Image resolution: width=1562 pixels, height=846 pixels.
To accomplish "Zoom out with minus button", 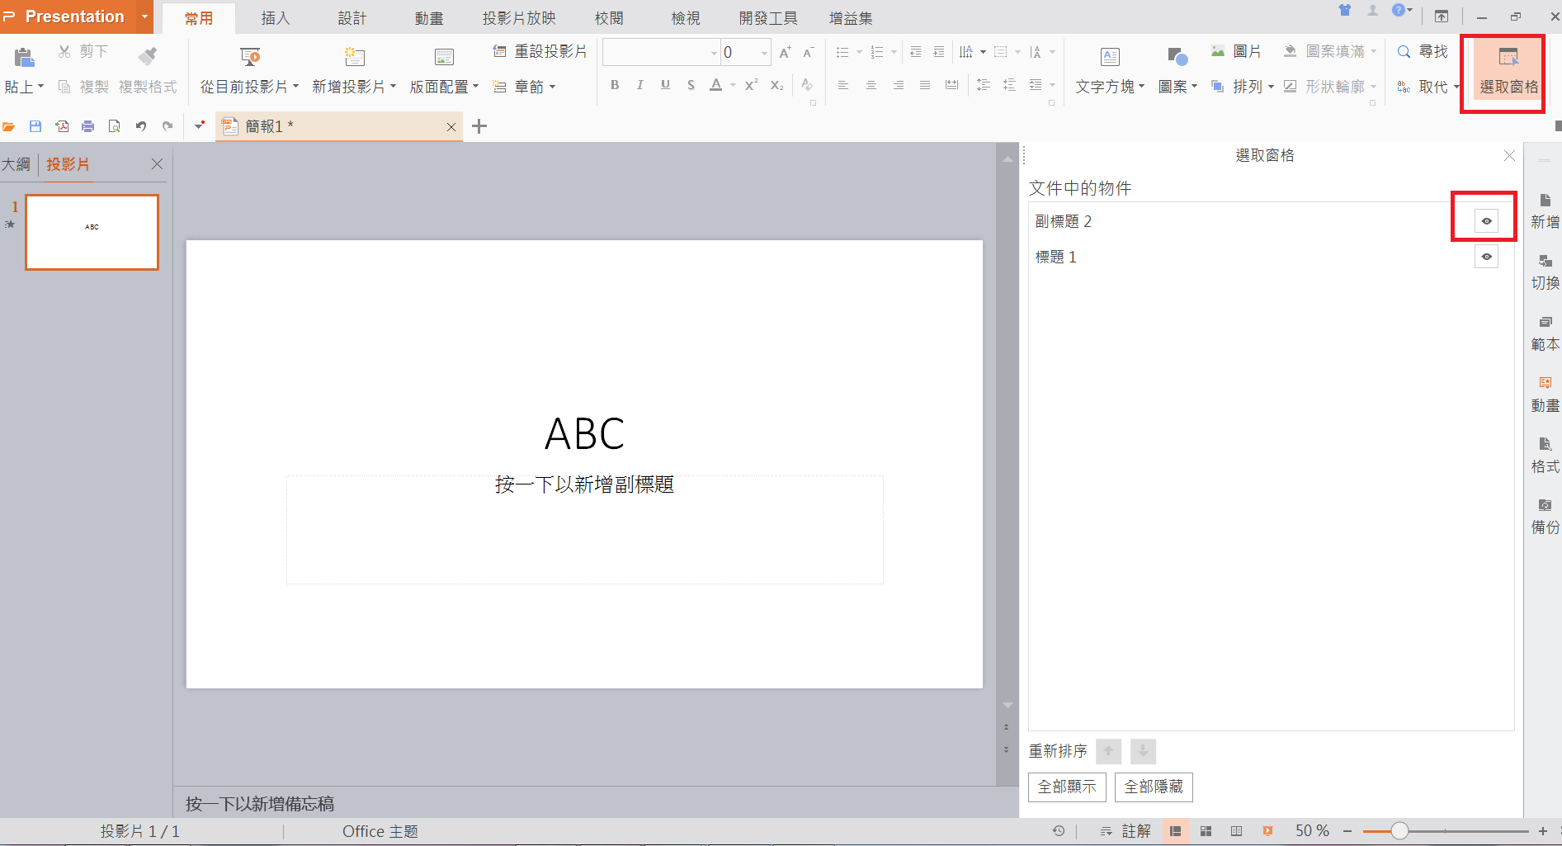I will coord(1347,831).
